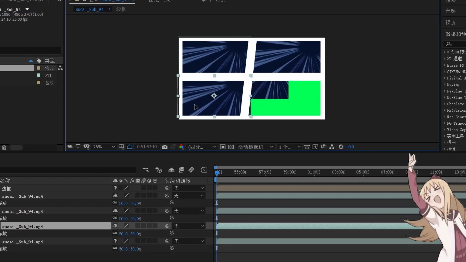Click the reset exposure icon in viewer
This screenshot has width=466, height=262.
point(341,147)
